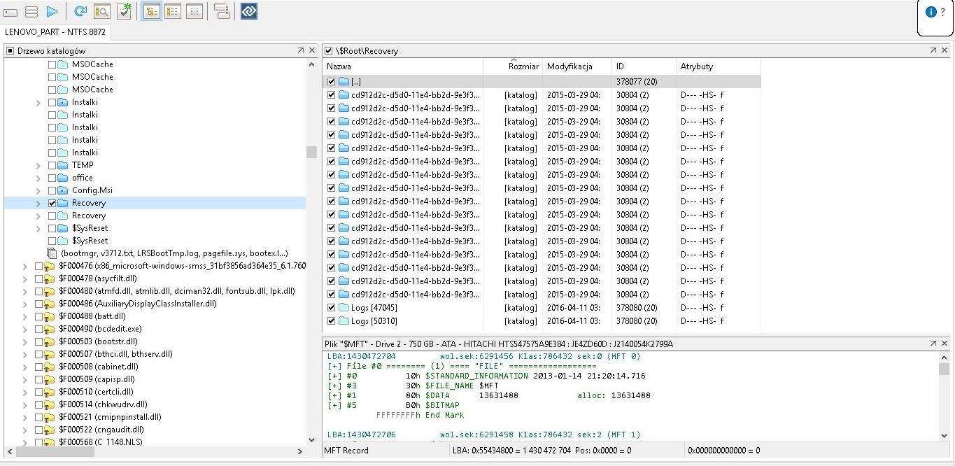The width and height of the screenshot is (955, 466).
Task: Select the directory tree view mode icon
Action: [151, 11]
